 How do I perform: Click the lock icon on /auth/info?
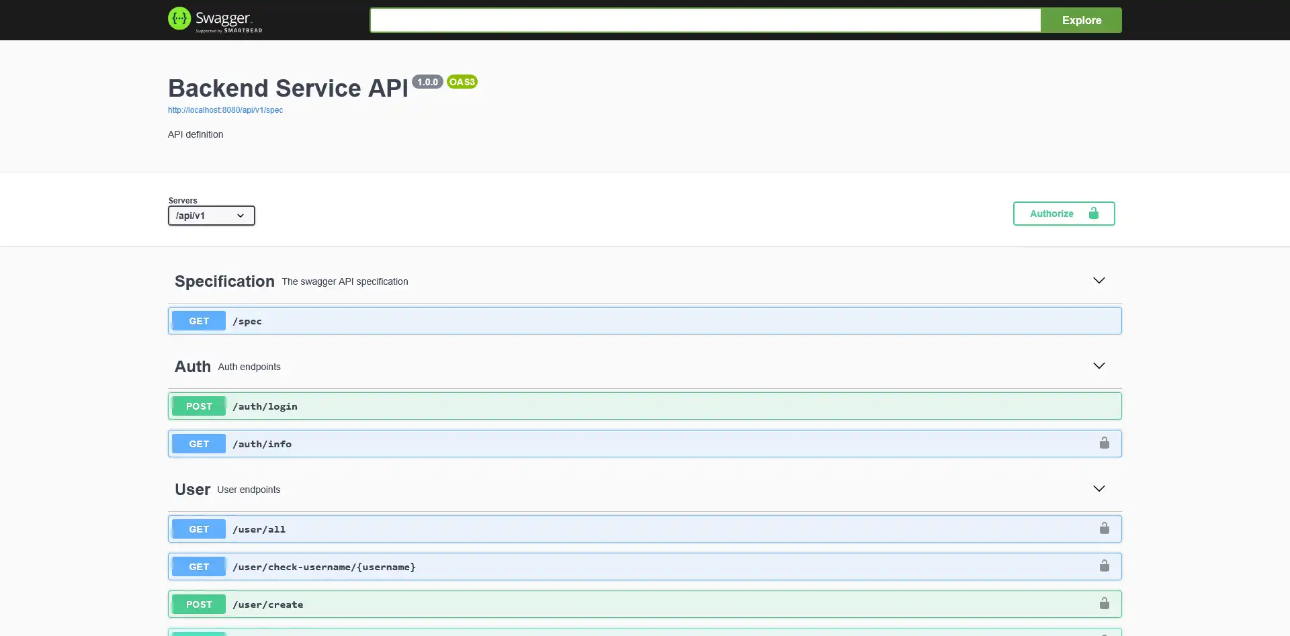1104,443
